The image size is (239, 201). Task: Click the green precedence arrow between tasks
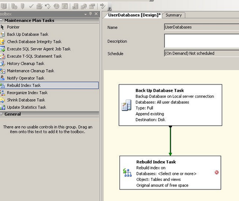pos(170,141)
